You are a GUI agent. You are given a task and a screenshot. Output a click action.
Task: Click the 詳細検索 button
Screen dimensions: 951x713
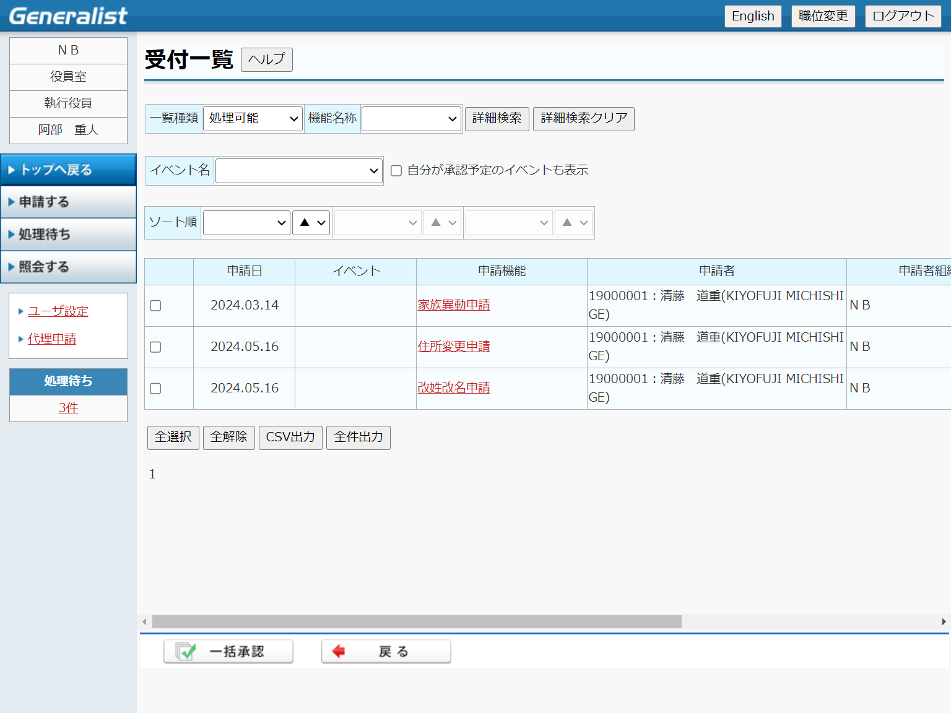(x=497, y=118)
